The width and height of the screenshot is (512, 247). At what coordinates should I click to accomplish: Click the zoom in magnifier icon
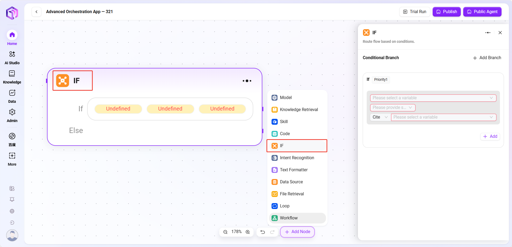point(248,232)
